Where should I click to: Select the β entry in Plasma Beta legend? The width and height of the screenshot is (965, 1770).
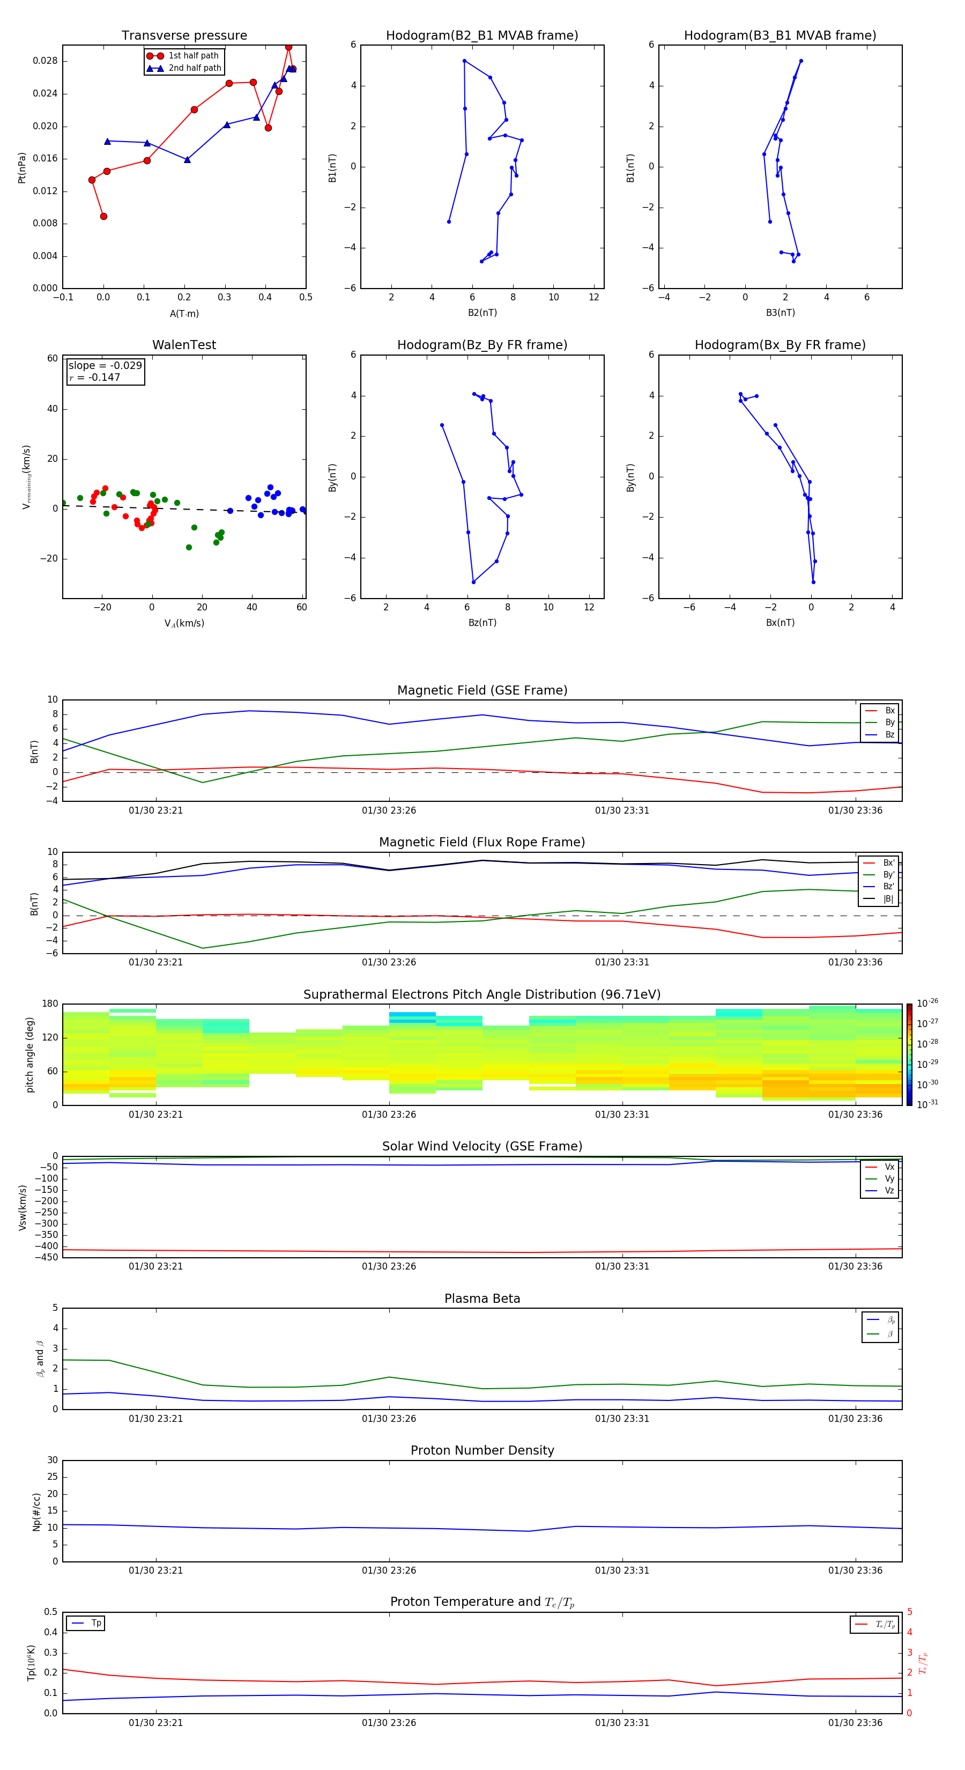click(x=880, y=1334)
